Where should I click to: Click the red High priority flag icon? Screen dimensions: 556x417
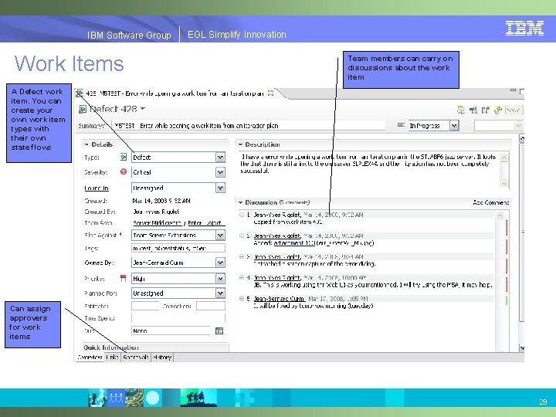point(123,278)
